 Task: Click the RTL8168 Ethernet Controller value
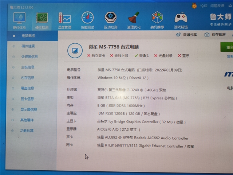(146, 146)
